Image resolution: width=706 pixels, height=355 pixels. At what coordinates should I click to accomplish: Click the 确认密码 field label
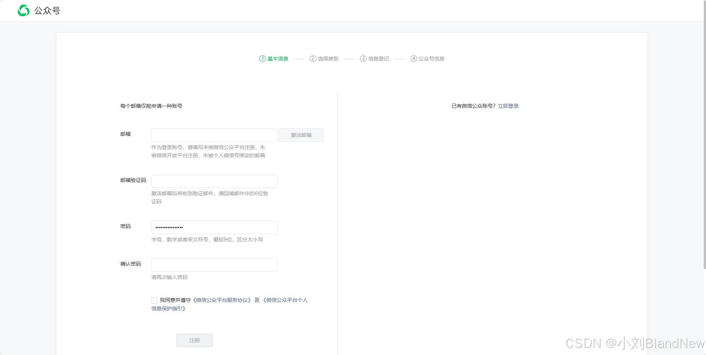point(131,264)
